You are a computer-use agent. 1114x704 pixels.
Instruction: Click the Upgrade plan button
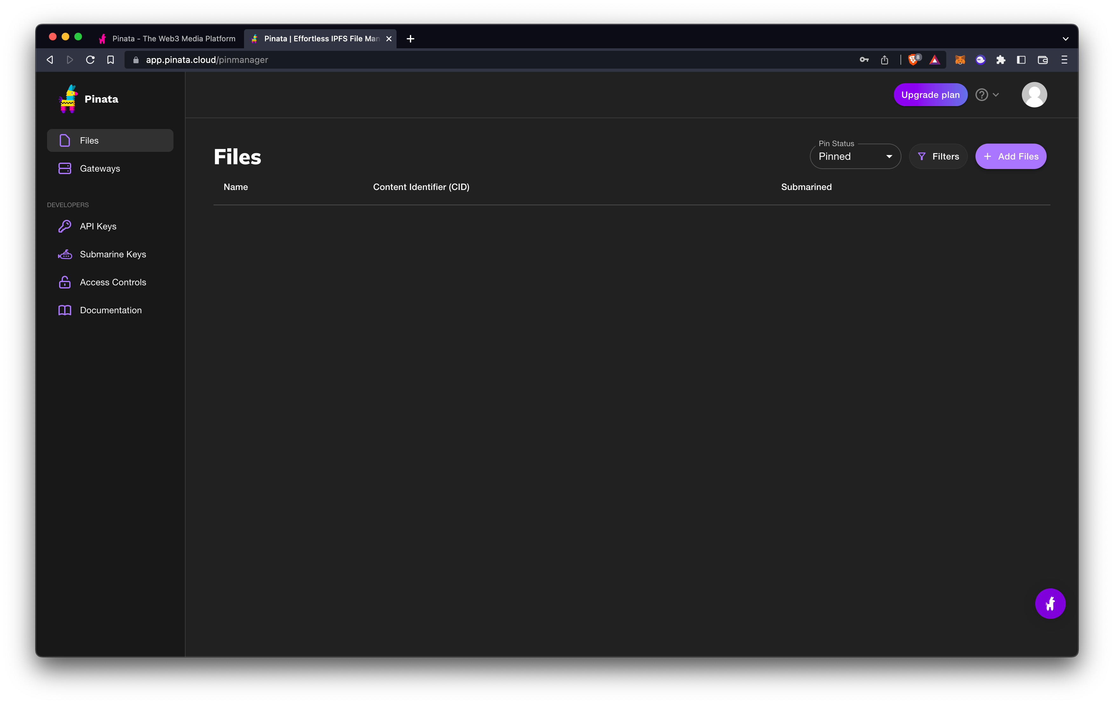tap(930, 95)
